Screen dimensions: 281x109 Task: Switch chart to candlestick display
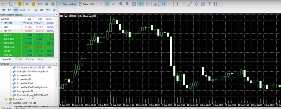[107, 4]
